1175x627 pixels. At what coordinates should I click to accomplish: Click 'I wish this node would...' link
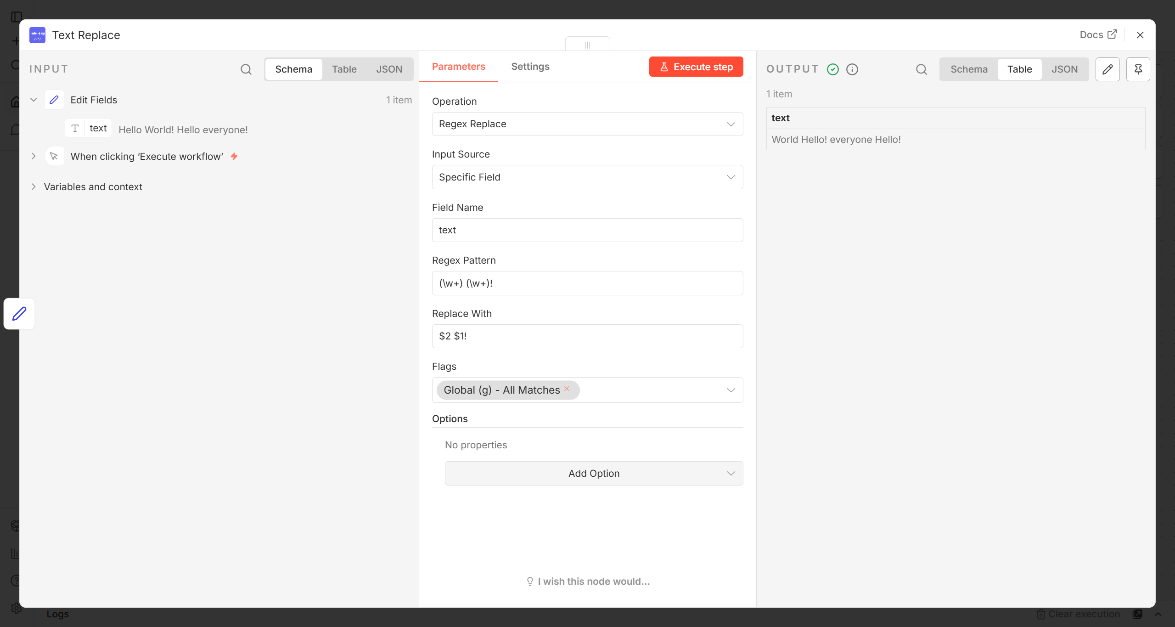pos(588,582)
